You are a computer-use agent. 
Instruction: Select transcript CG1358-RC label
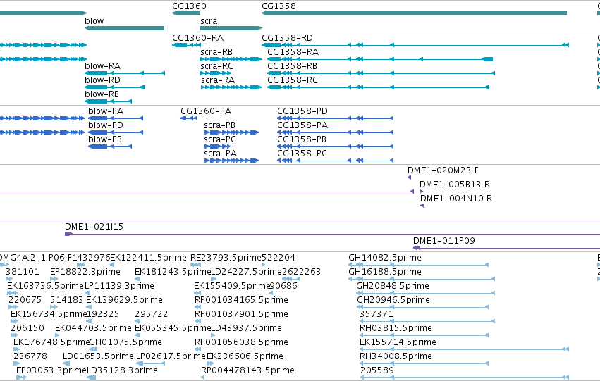click(x=293, y=80)
